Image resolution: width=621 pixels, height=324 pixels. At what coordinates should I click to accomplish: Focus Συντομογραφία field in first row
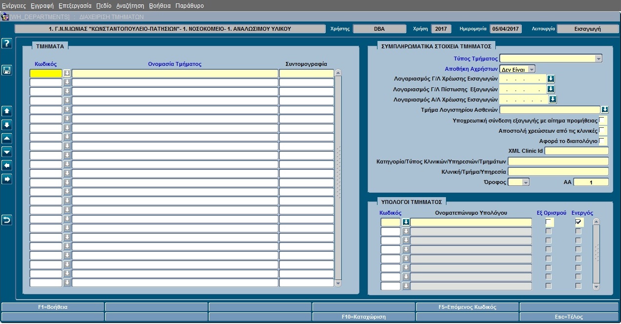pyautogui.click(x=307, y=73)
